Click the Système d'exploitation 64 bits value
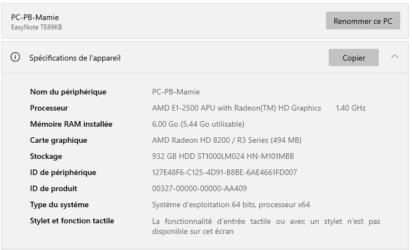The image size is (412, 250). click(x=231, y=204)
